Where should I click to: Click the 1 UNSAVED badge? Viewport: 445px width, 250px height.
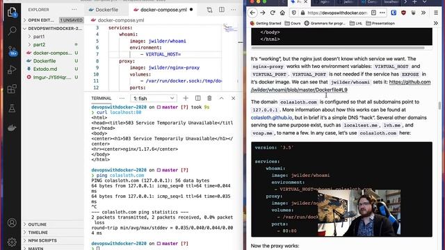(72, 20)
